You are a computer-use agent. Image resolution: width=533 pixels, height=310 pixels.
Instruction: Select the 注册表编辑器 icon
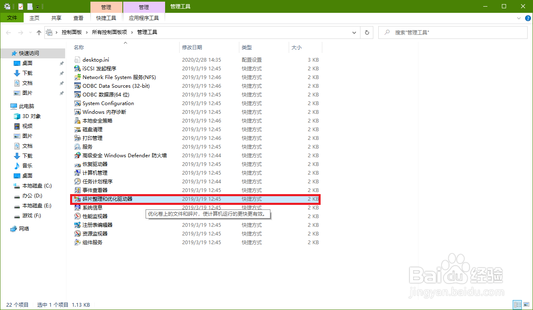tap(77, 225)
